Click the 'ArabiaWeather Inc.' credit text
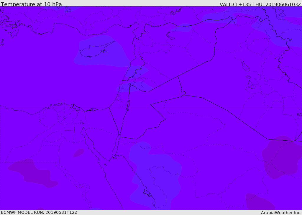 pyautogui.click(x=281, y=213)
